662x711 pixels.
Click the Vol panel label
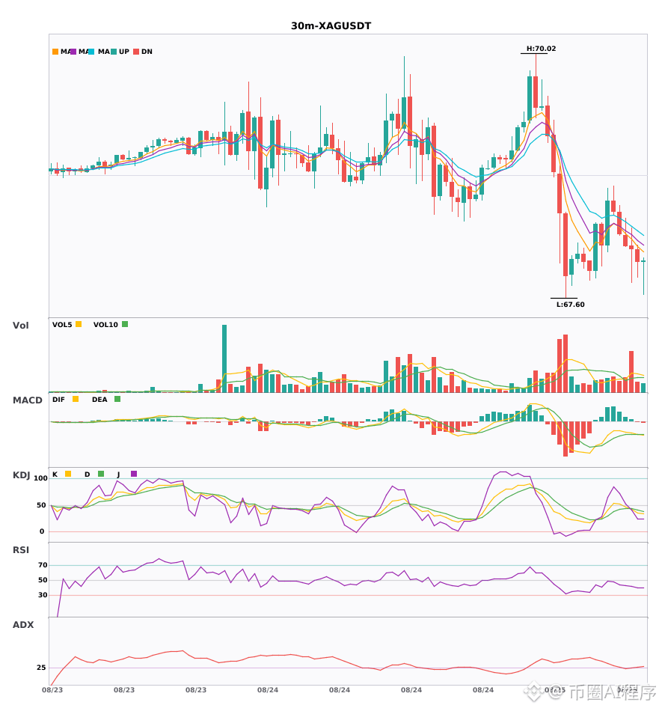click(20, 325)
